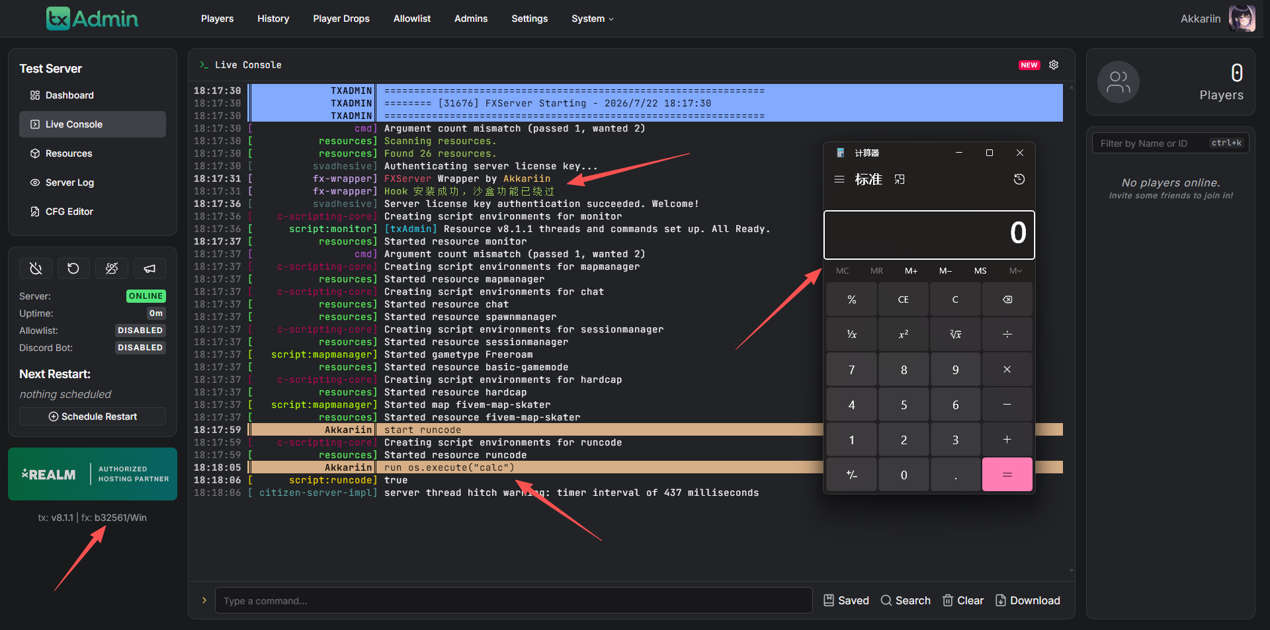This screenshot has height=630, width=1270.
Task: Open the CFG Editor page
Action: click(x=93, y=212)
